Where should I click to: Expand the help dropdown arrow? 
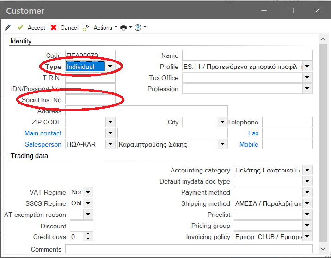(x=145, y=27)
